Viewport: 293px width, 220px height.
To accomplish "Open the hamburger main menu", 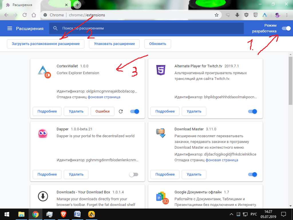I will click(9, 28).
